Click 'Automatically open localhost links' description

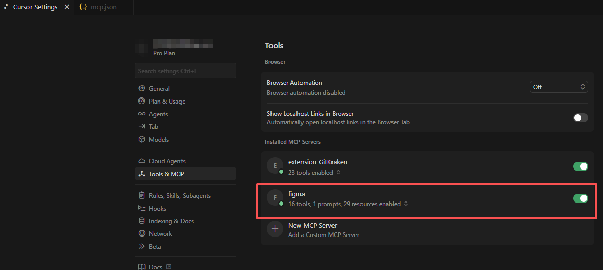(x=338, y=122)
